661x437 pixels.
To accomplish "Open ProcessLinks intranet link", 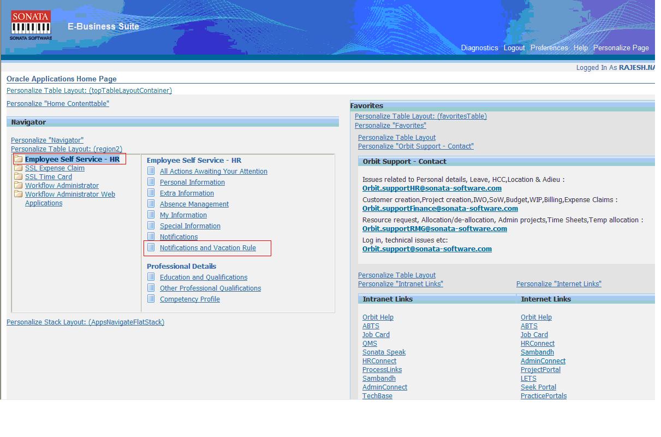I will pyautogui.click(x=382, y=370).
